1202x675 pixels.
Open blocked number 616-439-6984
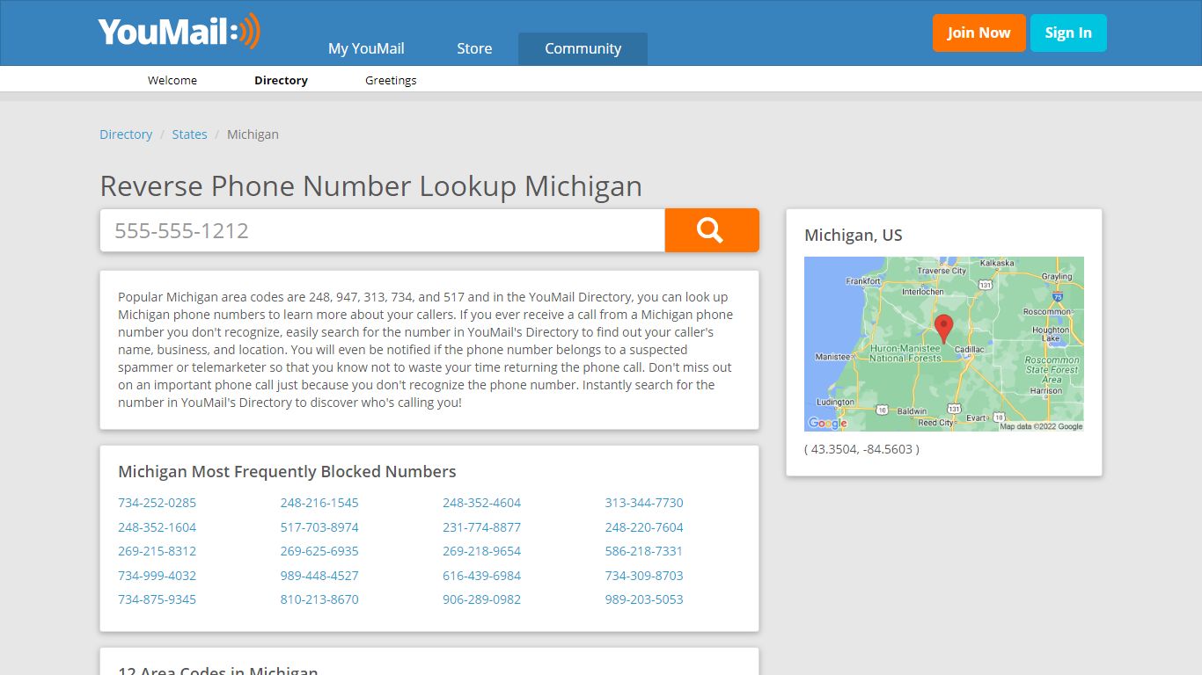[481, 576]
